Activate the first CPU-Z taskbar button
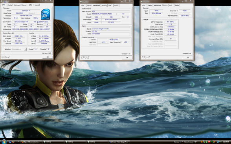This screenshot has height=144, width=231. (53, 142)
